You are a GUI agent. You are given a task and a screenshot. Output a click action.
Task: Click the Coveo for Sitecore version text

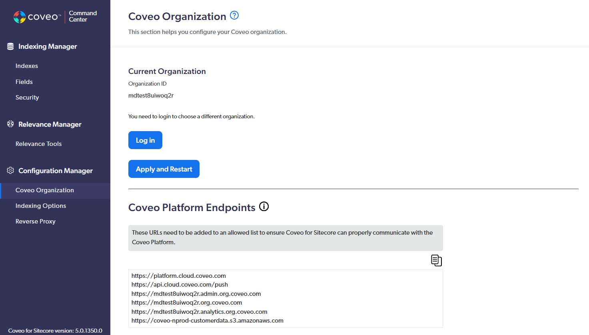tap(55, 331)
